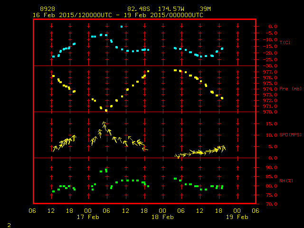Click the elevation label 39M
The height and width of the screenshot is (228, 304).
coord(205,9)
